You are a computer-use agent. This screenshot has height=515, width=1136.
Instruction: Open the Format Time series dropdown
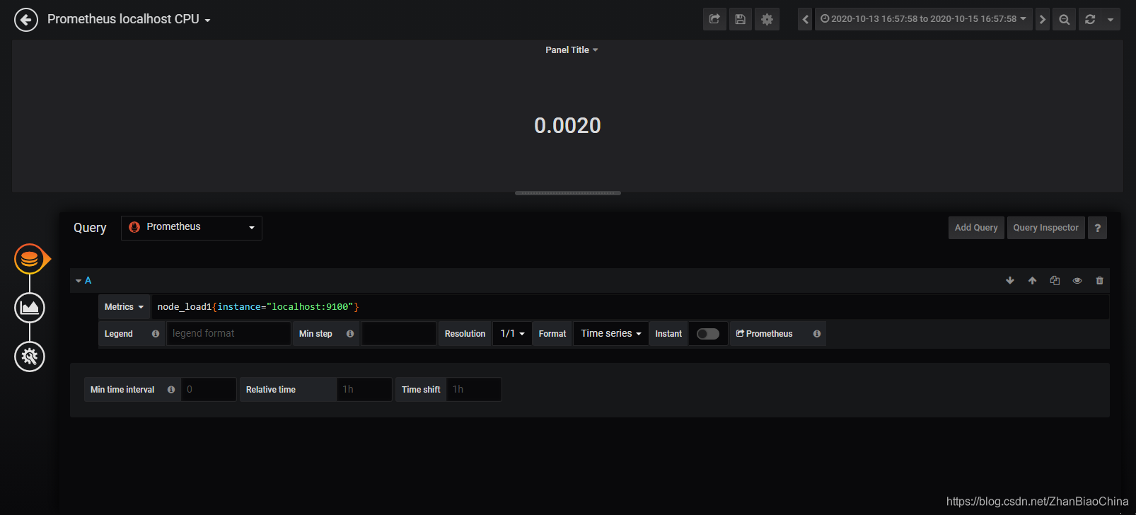point(611,334)
